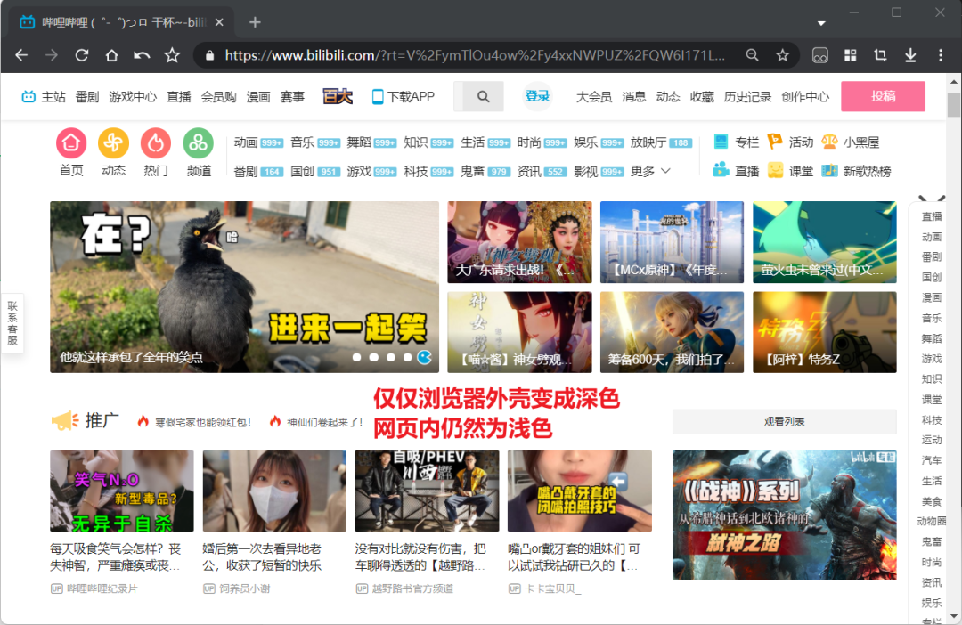
Task: Open the 动画 category with 999+ badge
Action: point(258,142)
